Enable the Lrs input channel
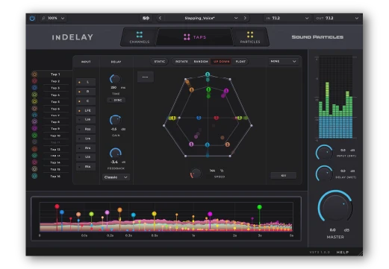This screenshot has height=269, width=389. click(x=86, y=139)
